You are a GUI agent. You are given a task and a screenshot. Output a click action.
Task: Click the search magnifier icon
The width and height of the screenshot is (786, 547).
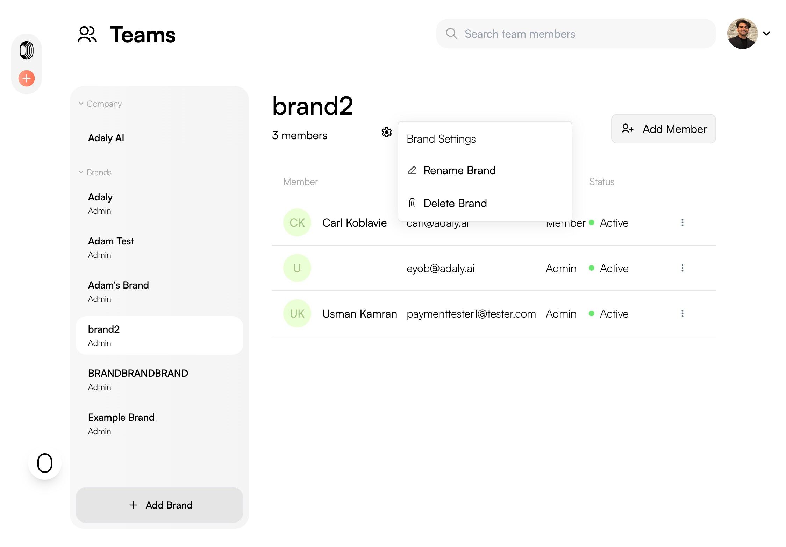click(x=451, y=34)
